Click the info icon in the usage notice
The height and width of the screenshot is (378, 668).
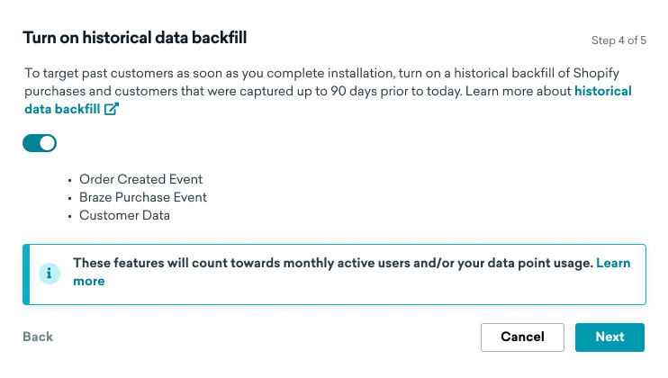pyautogui.click(x=50, y=274)
